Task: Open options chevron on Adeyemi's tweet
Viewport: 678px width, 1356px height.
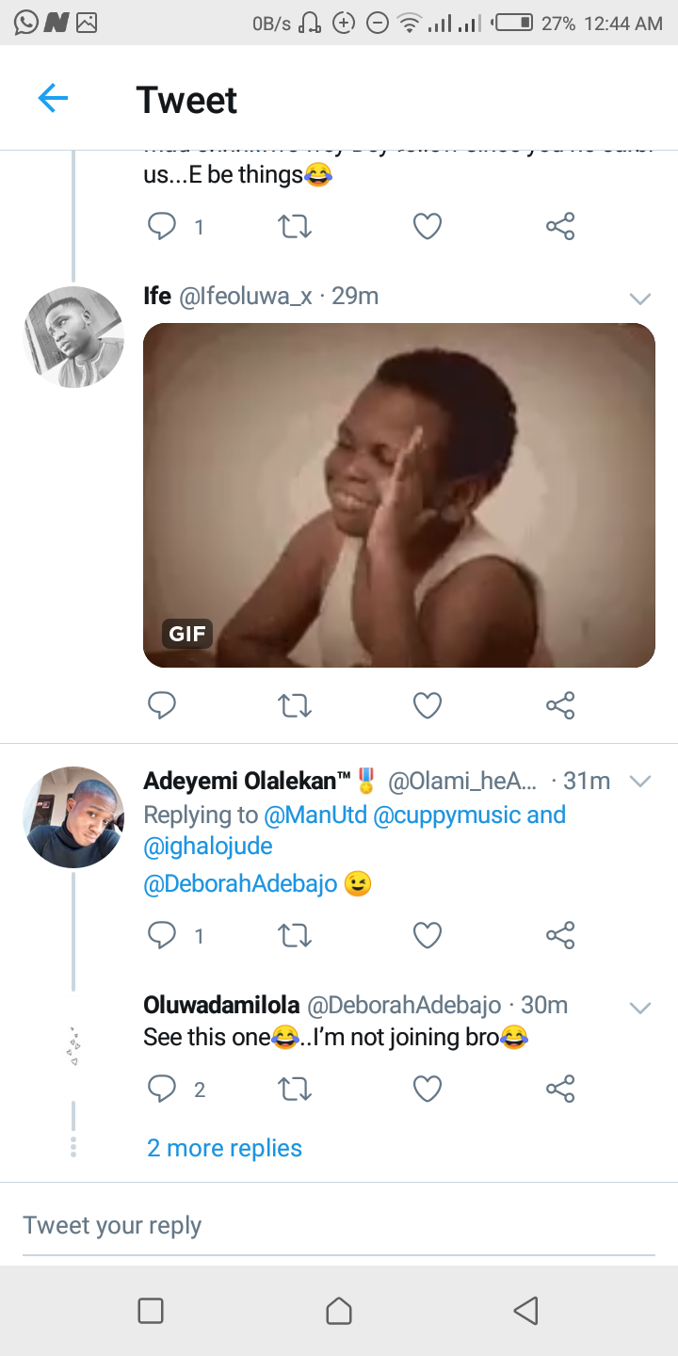Action: (639, 782)
